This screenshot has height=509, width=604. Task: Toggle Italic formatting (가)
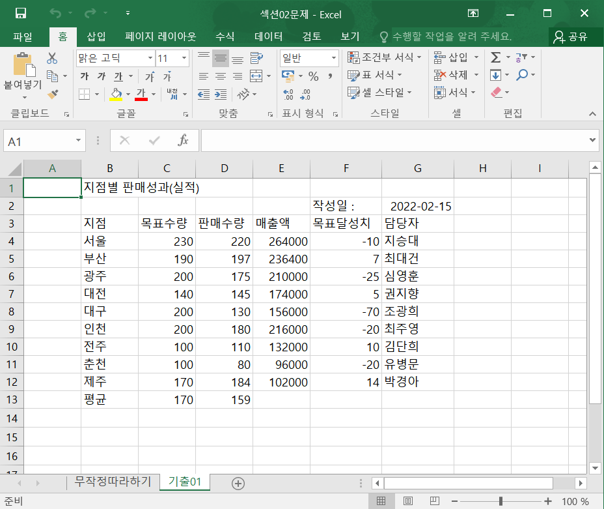[102, 76]
